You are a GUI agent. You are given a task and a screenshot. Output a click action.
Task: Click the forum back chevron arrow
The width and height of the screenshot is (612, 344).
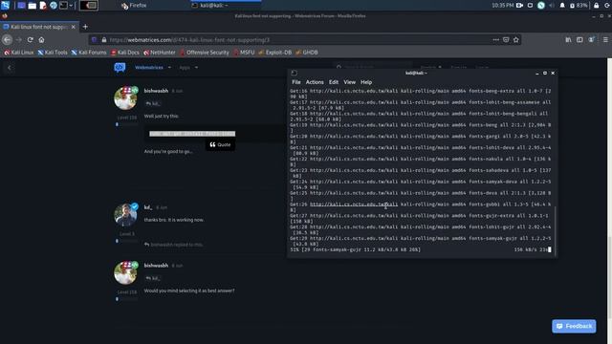[x=10, y=68]
